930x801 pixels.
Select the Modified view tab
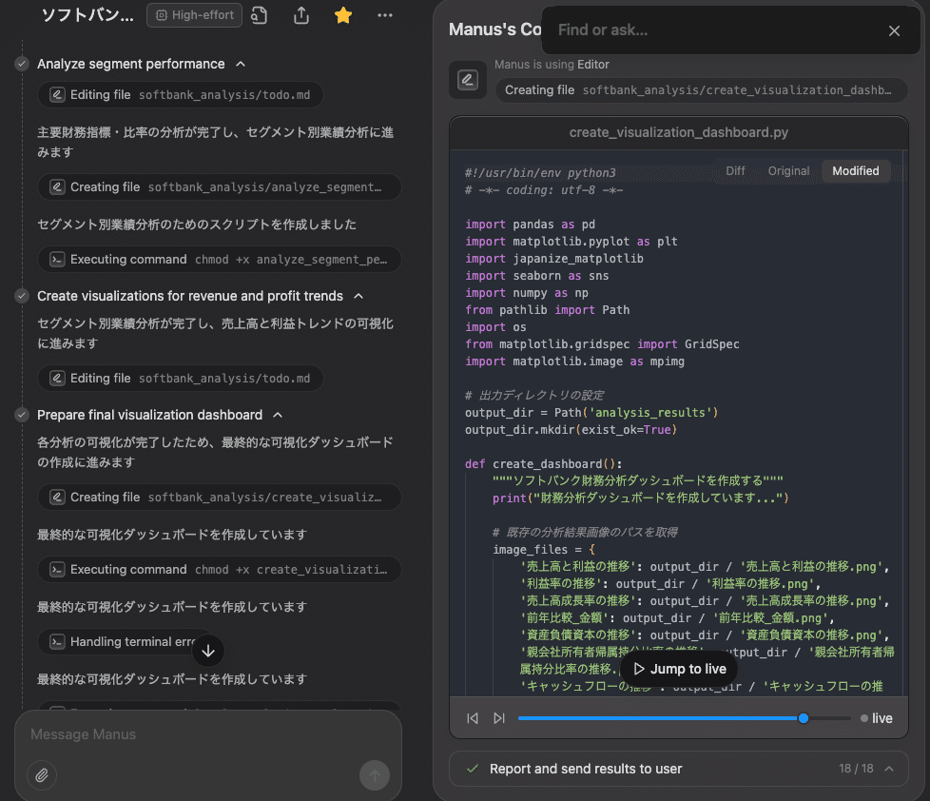click(x=855, y=171)
